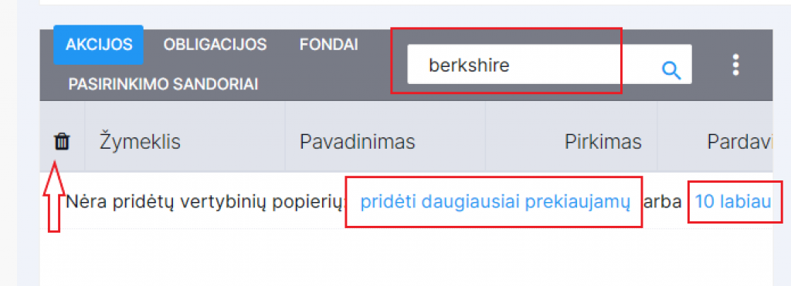Open the 10 labiau link
Viewport: 791px width, 286px height.
point(733,202)
